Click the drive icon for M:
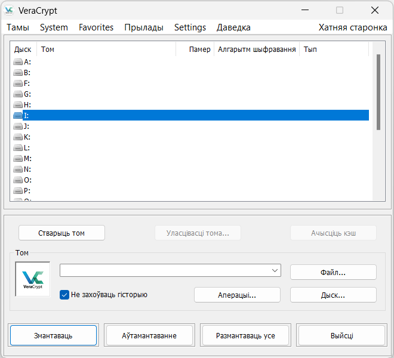This screenshot has height=358, width=394. point(18,159)
